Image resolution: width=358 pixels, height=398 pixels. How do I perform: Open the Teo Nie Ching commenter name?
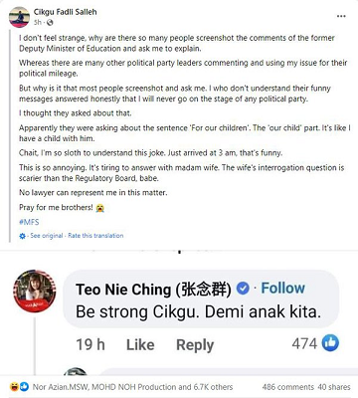point(153,290)
